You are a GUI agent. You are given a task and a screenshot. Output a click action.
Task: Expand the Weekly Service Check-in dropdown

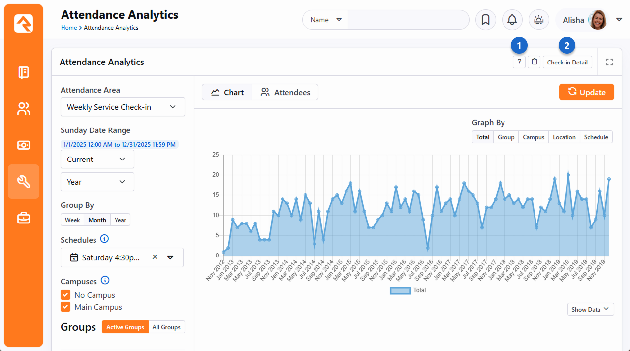click(x=123, y=107)
